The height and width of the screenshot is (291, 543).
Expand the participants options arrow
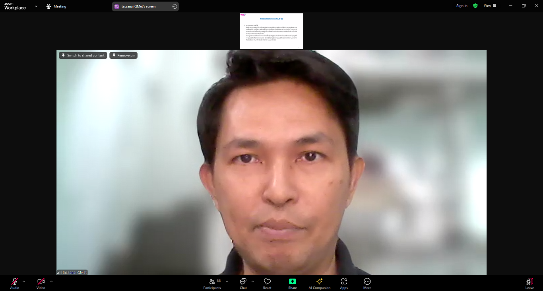click(x=227, y=281)
